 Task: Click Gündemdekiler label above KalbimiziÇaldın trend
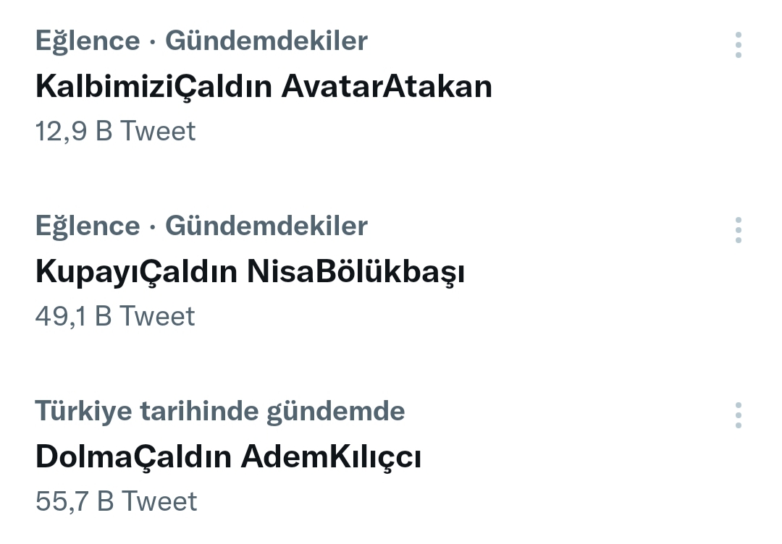(266, 41)
